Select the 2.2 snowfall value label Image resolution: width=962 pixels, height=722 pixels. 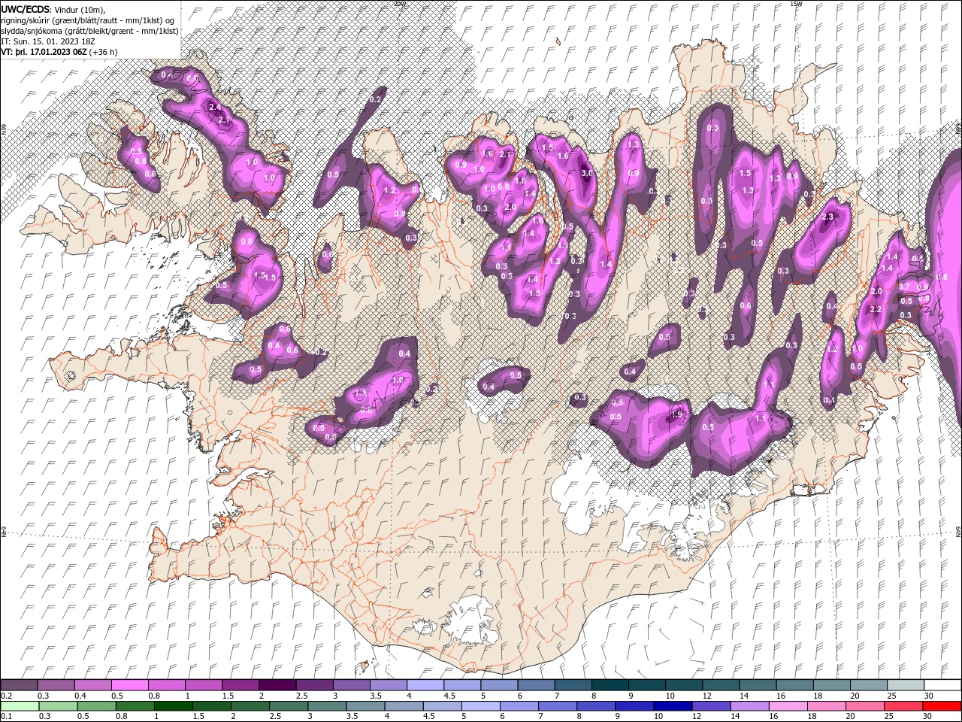875,309
